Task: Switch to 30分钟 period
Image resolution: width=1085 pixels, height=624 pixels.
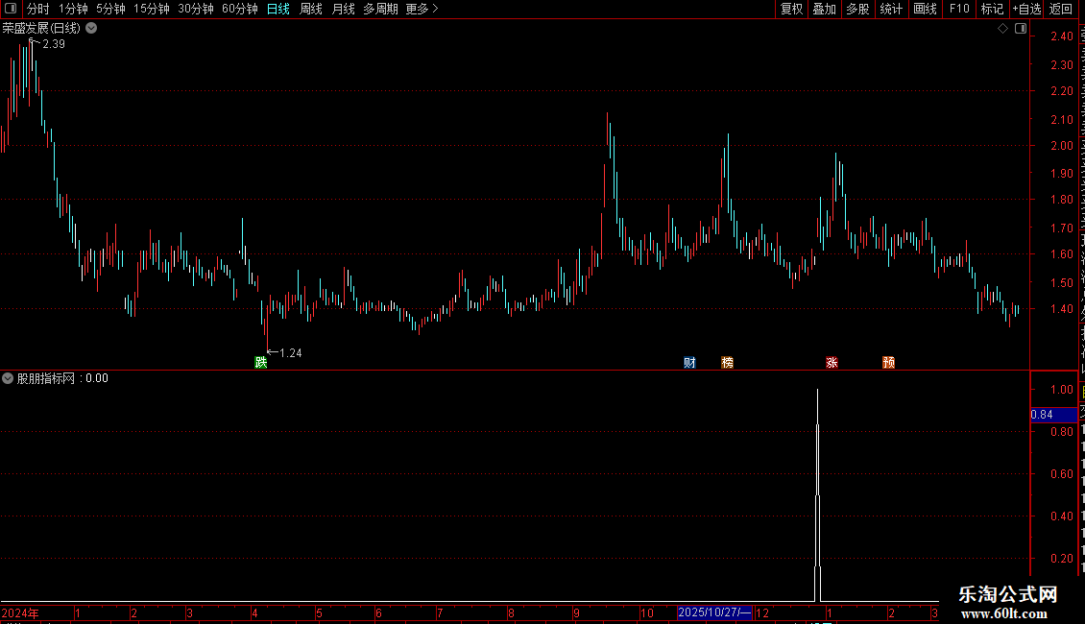Action: pos(195,9)
